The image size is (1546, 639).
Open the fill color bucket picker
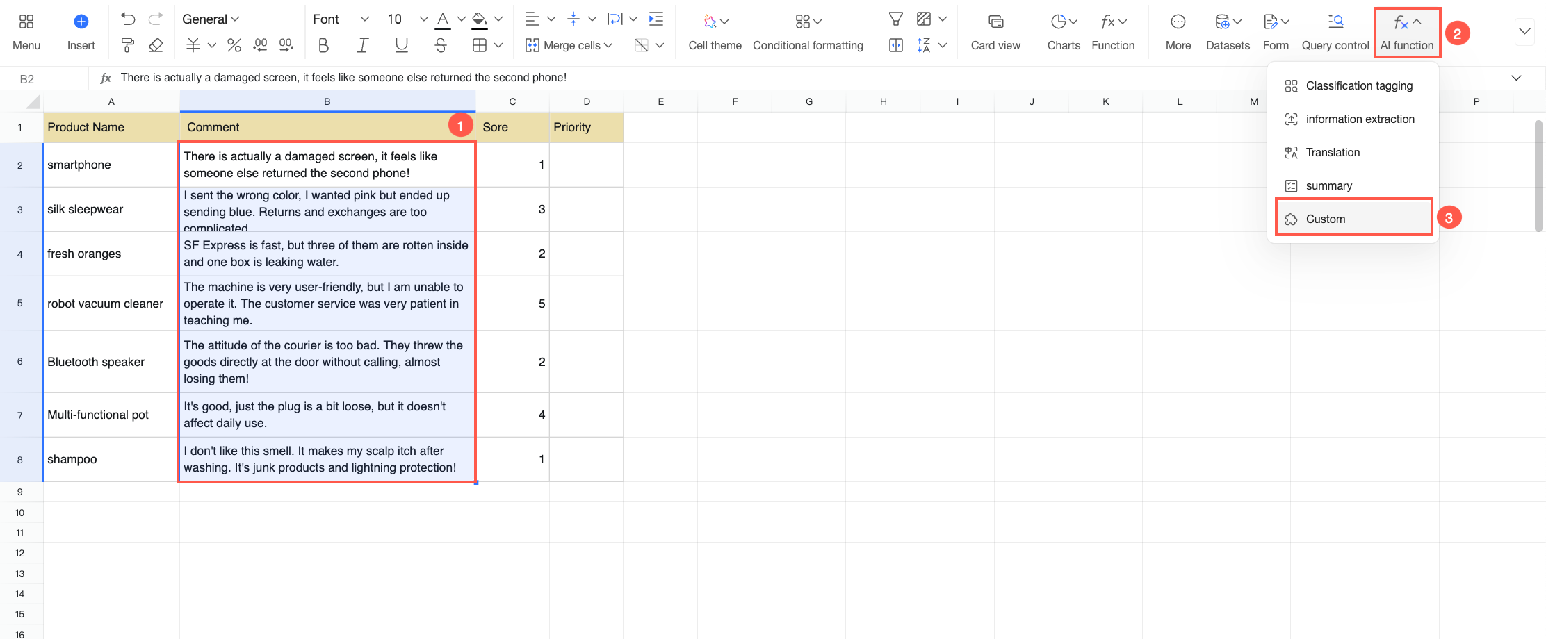[480, 19]
